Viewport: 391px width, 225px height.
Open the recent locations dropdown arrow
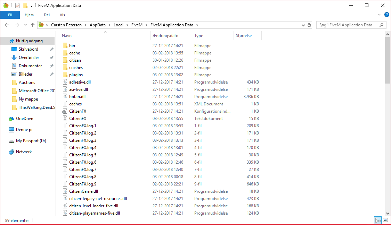pos(25,25)
